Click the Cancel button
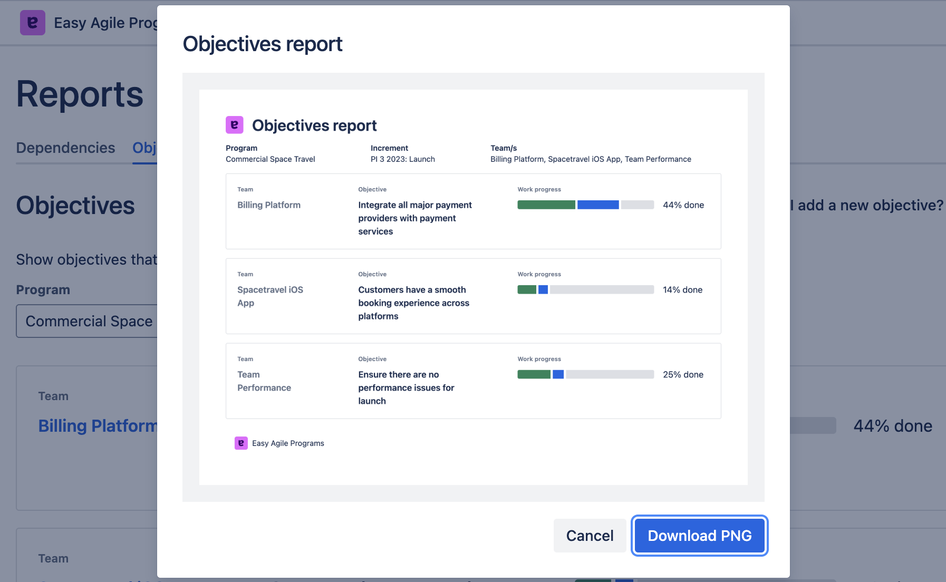This screenshot has height=582, width=946. (x=589, y=535)
